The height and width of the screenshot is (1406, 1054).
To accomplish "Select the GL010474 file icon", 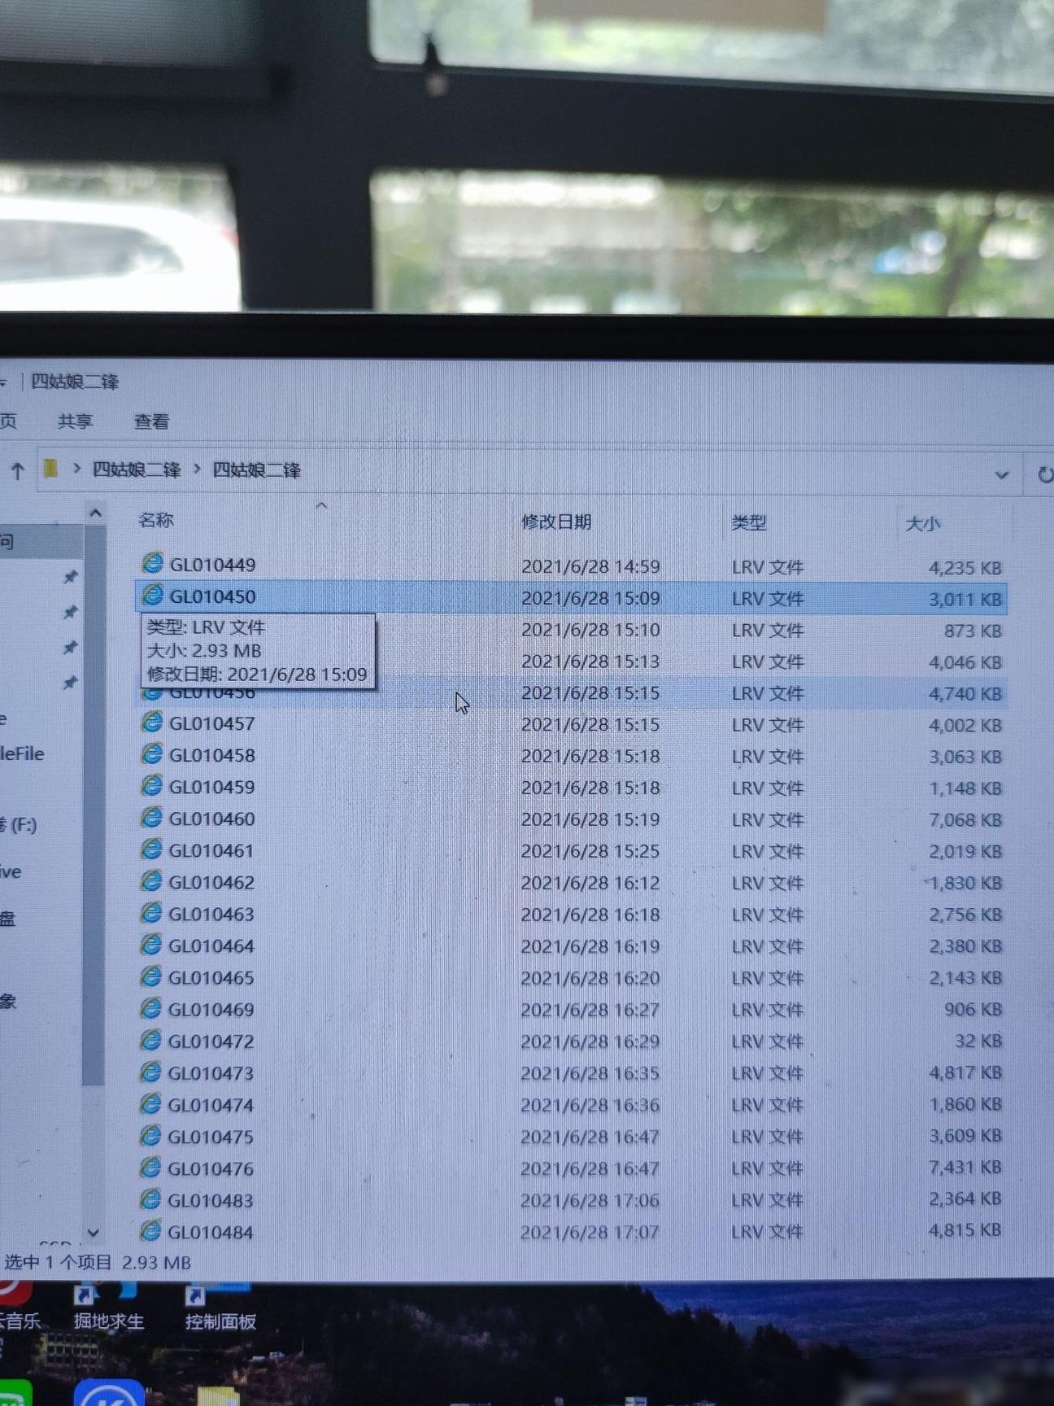I will (151, 1103).
